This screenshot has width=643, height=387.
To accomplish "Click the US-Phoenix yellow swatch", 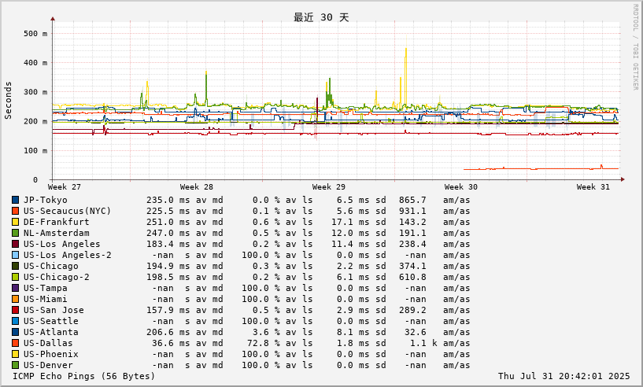I will [15, 354].
